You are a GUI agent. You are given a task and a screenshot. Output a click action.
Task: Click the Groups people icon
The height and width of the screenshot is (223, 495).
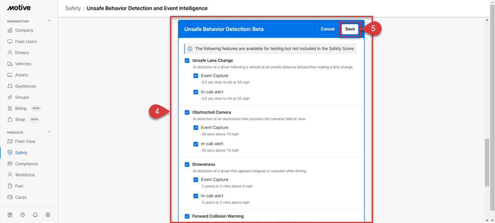[x=10, y=97]
